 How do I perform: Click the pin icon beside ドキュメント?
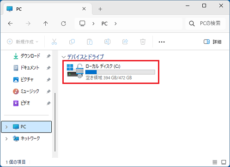[x=48, y=68]
